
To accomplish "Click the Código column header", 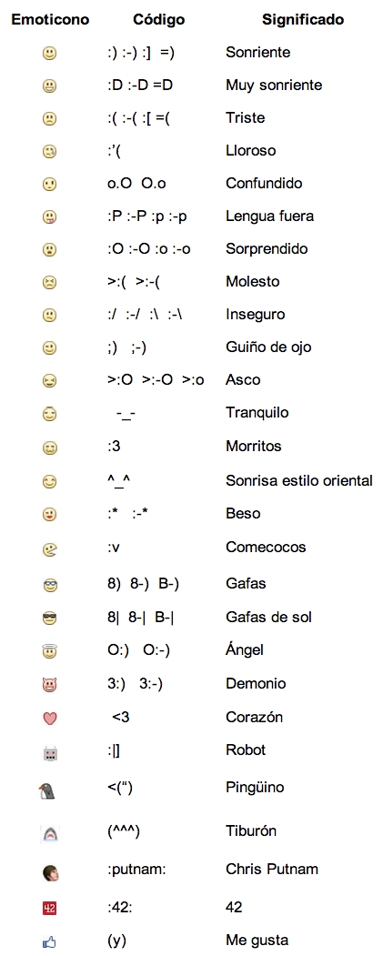I will click(x=158, y=19).
